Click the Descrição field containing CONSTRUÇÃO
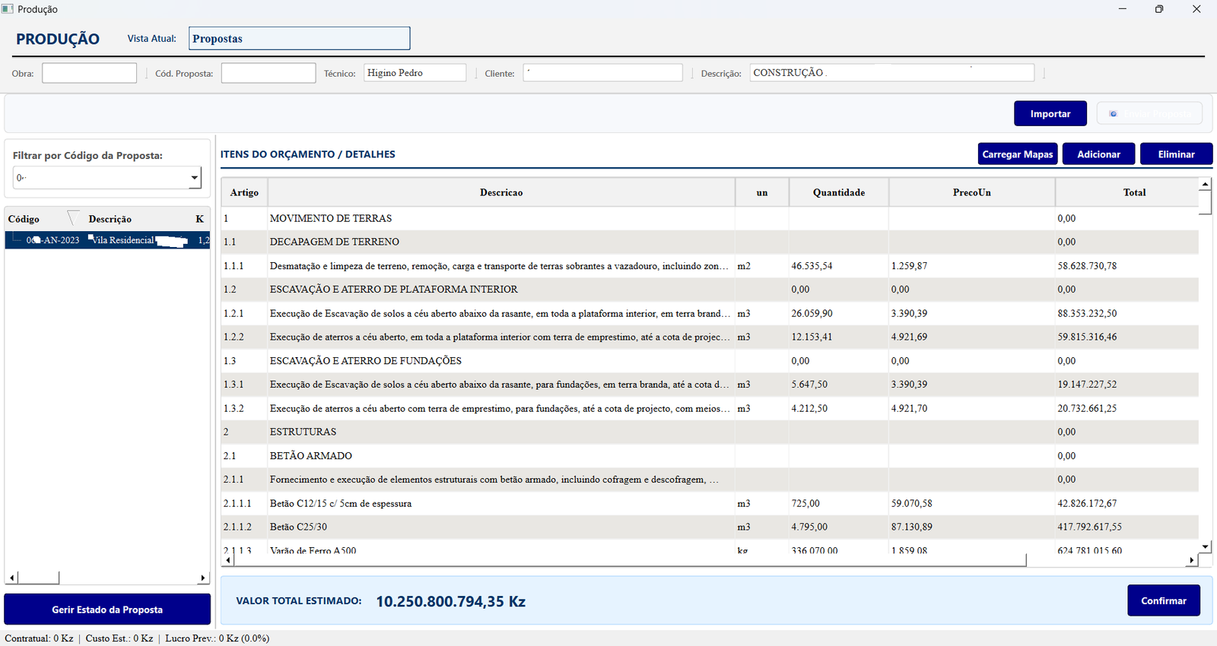Image resolution: width=1217 pixels, height=646 pixels. point(891,73)
